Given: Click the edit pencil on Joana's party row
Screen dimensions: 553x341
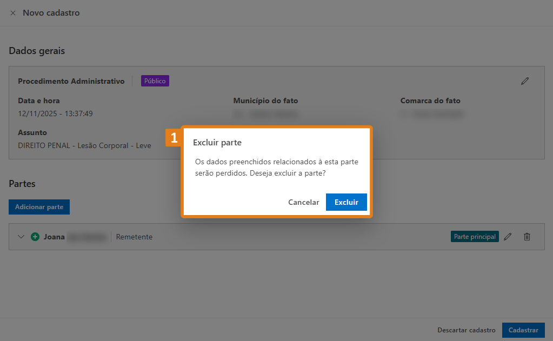Looking at the screenshot, I should tap(508, 236).
